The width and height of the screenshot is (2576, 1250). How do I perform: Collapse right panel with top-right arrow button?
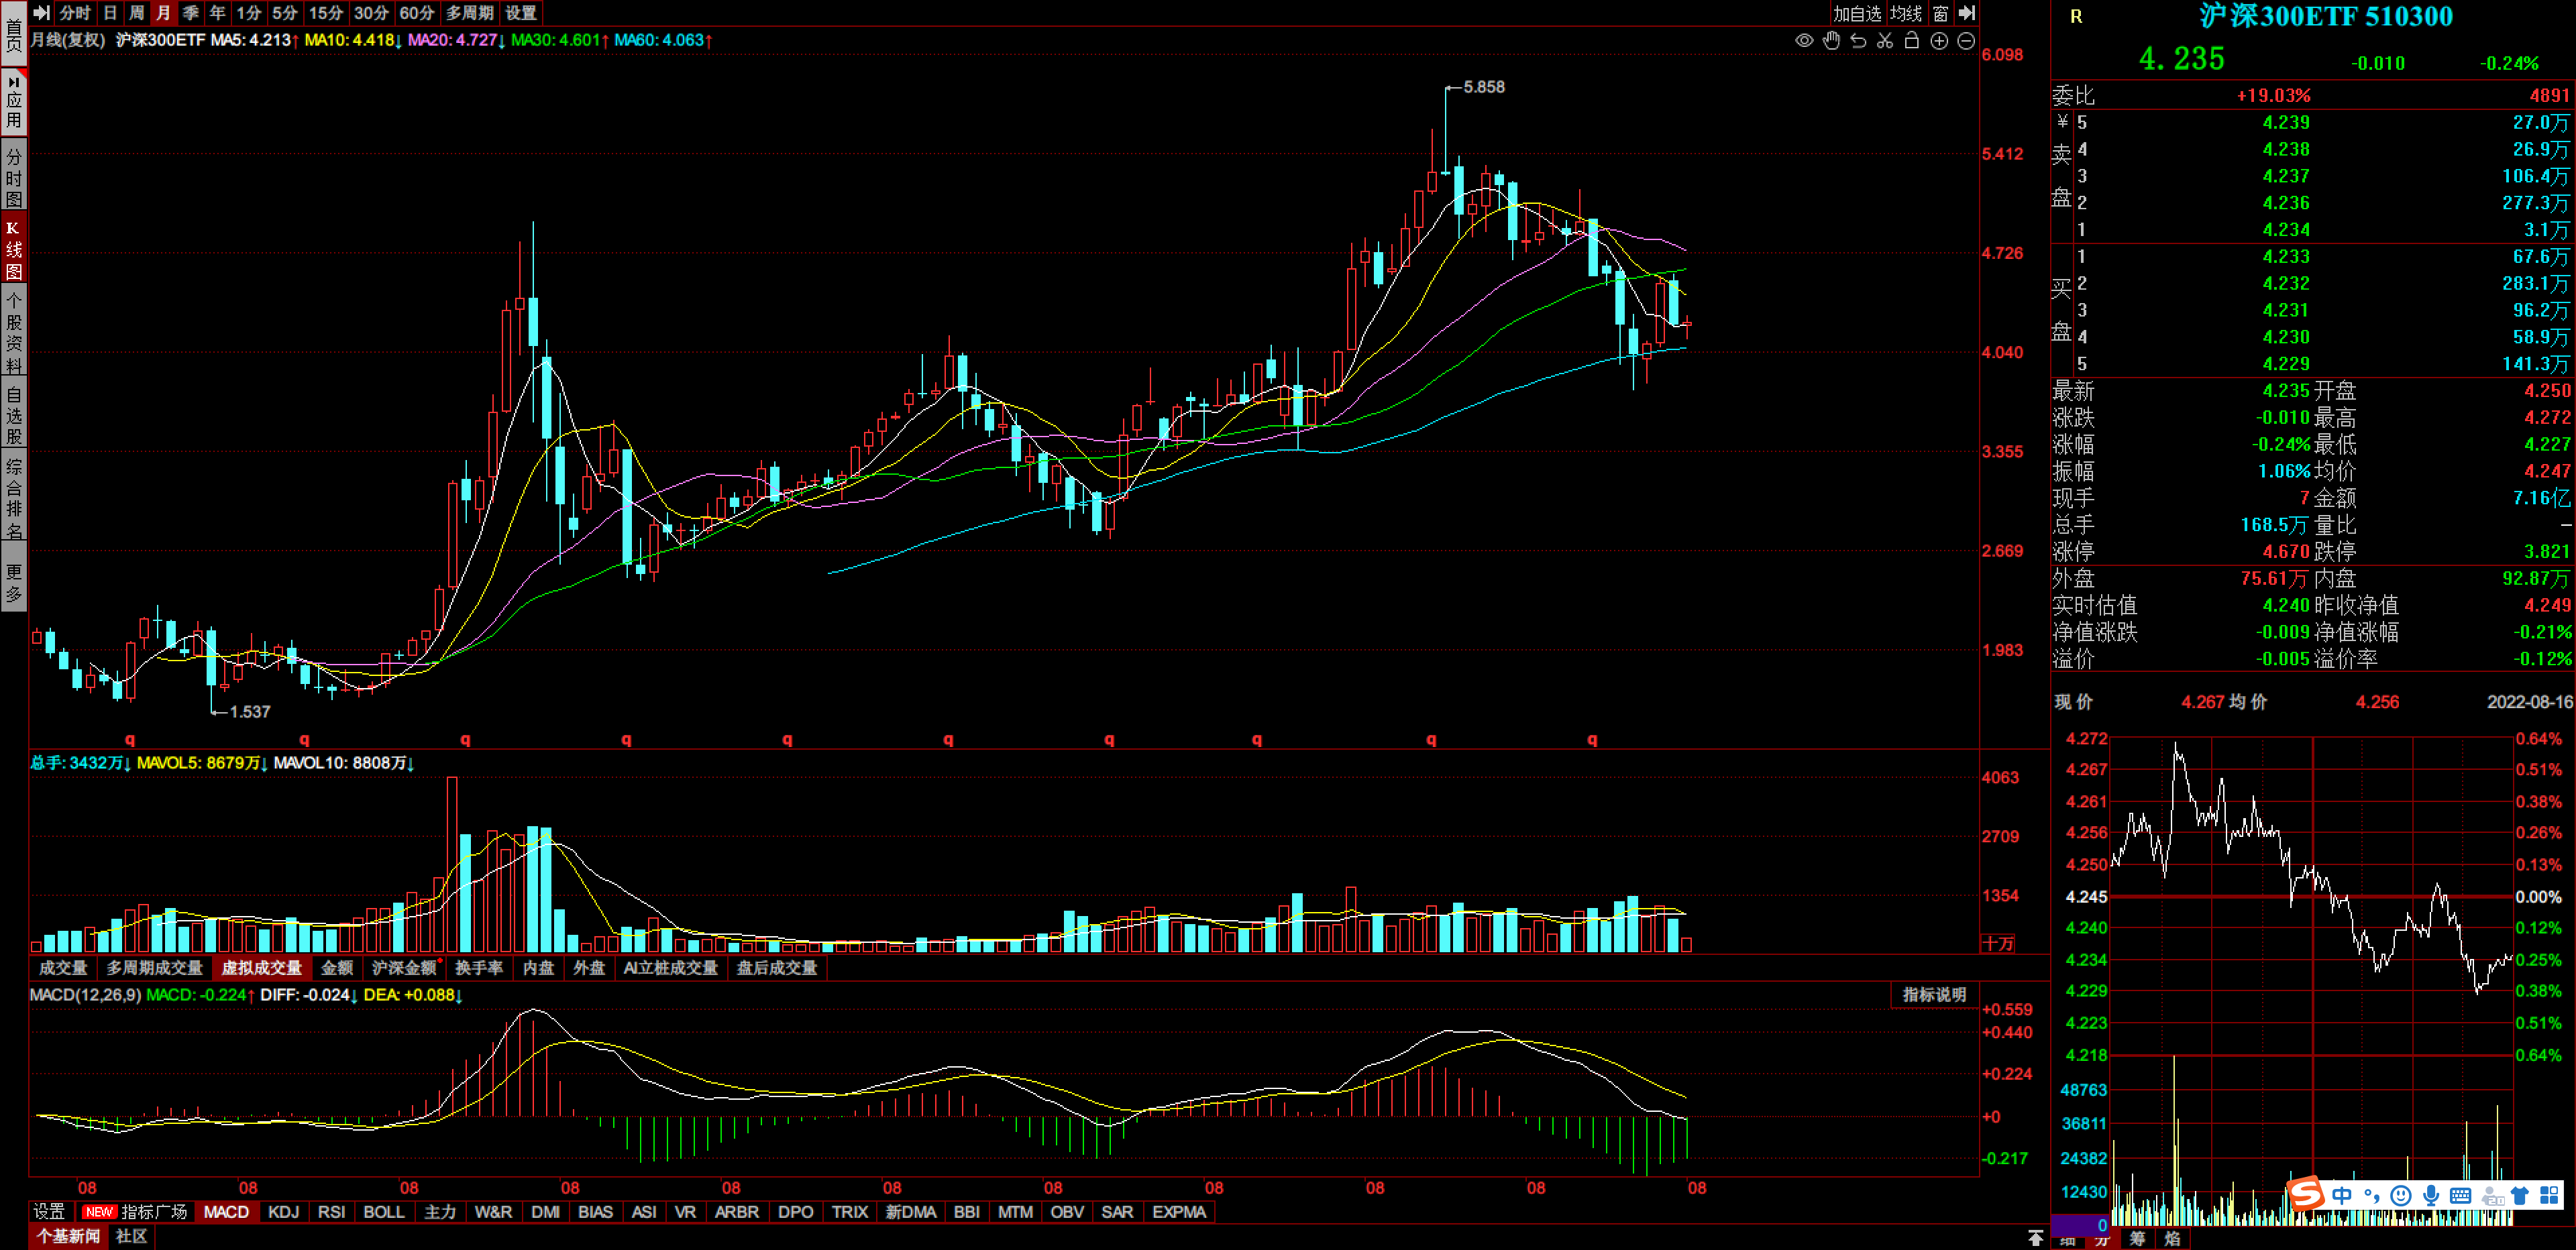click(1967, 13)
